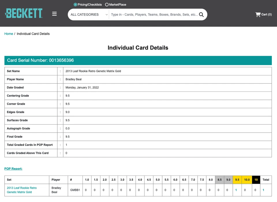Click the 9.5 grade population count
Screen dimensions: 277x202
236,190
